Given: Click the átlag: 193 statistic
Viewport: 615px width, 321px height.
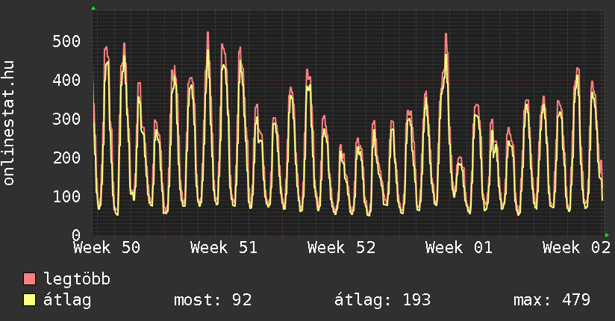Looking at the screenshot, I should [383, 300].
